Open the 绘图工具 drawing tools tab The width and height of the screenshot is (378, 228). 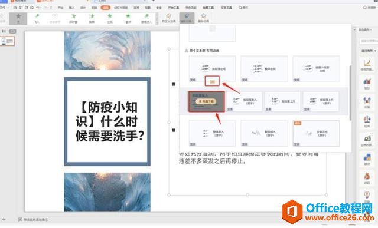point(208,8)
